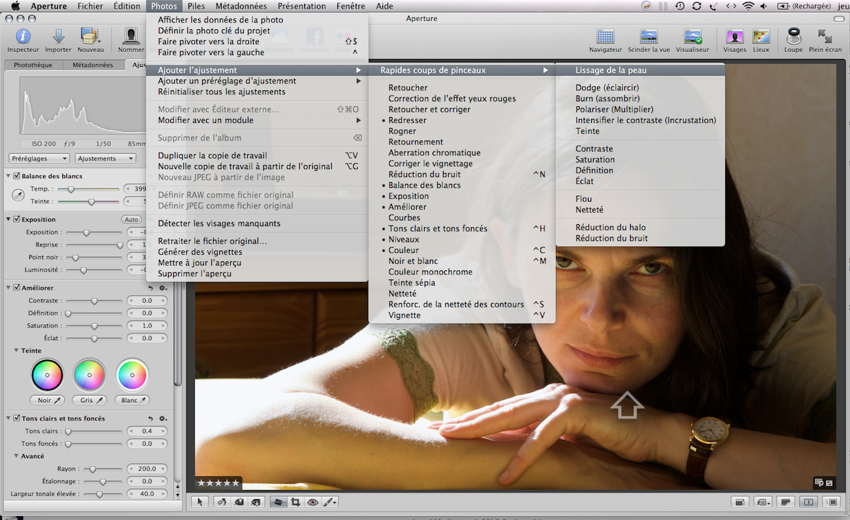Viewport: 850px width, 520px height.
Task: Open the Ajustements dropdown
Action: (x=105, y=159)
